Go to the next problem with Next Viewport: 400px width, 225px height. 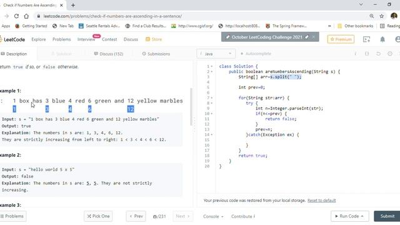[182, 216]
